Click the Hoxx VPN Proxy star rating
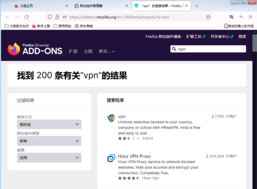The height and width of the screenshot is (189, 257). pyautogui.click(x=129, y=178)
